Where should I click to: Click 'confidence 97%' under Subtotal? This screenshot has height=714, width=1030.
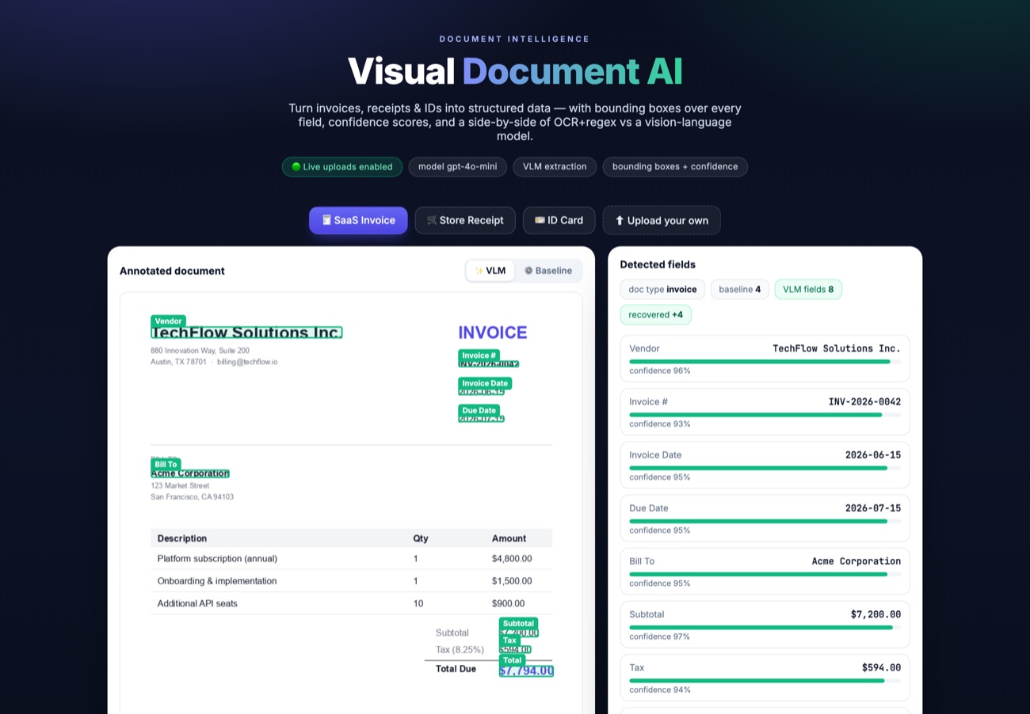point(660,636)
